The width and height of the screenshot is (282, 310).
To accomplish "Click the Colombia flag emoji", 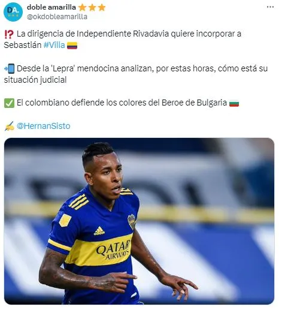I will tap(72, 46).
